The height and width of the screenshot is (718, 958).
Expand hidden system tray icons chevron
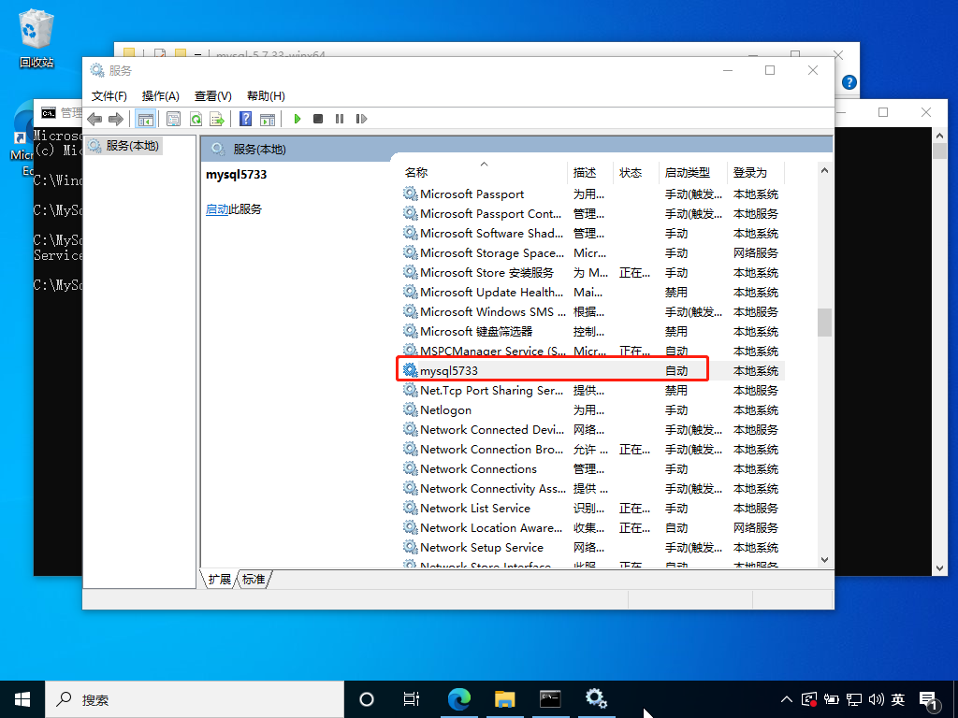788,699
